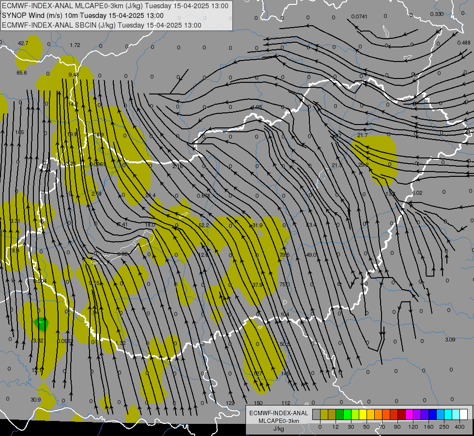Pick the dark red swatch in the legend
Image resolution: width=474 pixels, height=436 pixels.
point(402,414)
